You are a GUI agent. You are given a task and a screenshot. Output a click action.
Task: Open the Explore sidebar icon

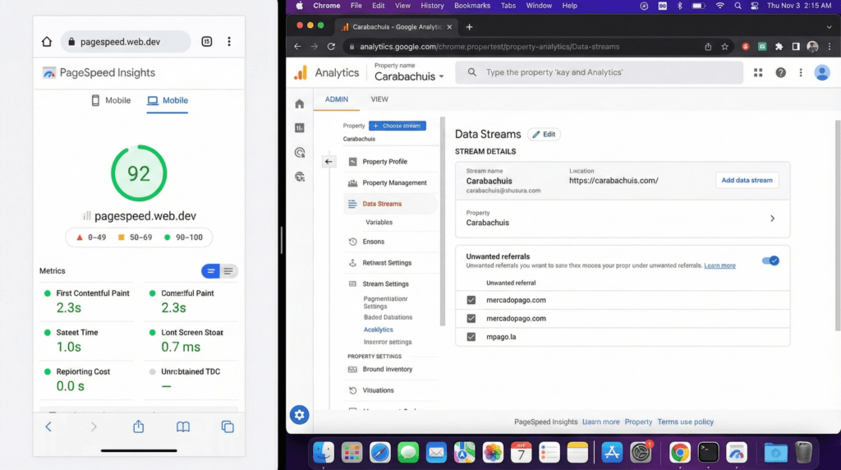click(299, 152)
